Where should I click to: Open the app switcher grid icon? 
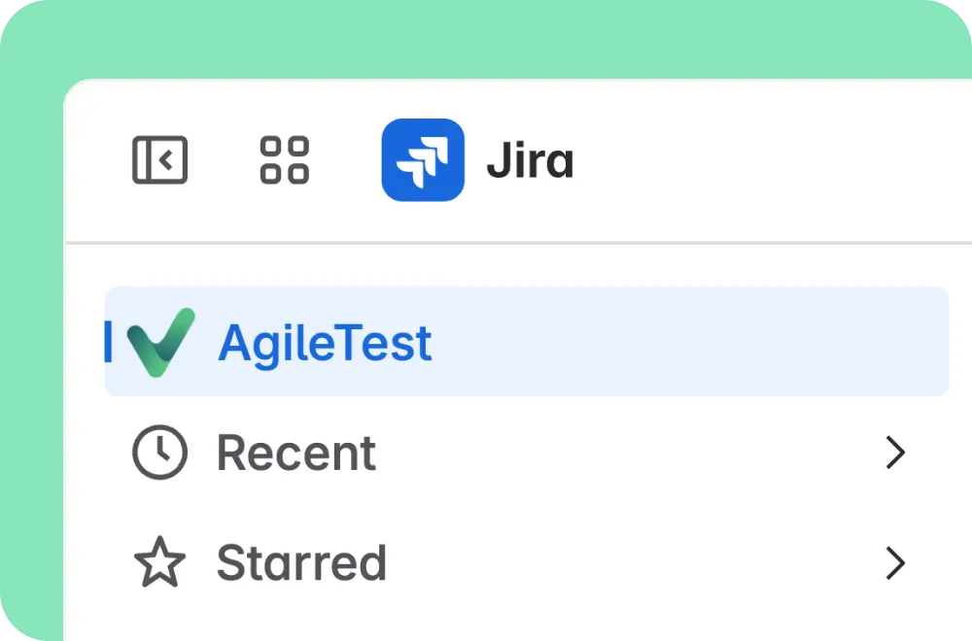click(x=285, y=160)
